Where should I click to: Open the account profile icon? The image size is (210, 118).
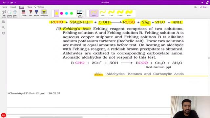pyautogui.click(x=207, y=3)
